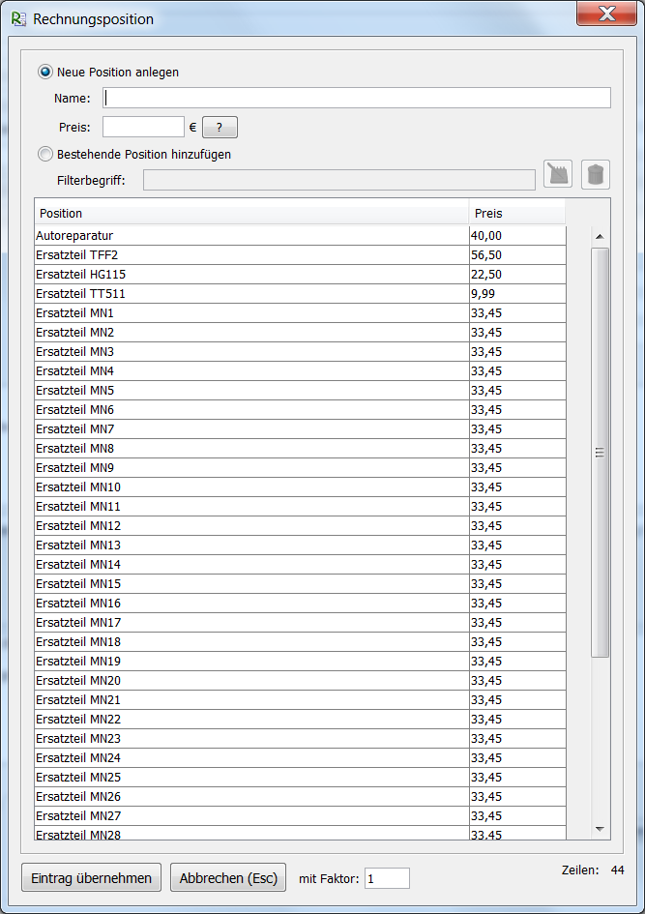Click the 'Eintrag übernehmen' button
Image resolution: width=645 pixels, height=914 pixels.
pyautogui.click(x=91, y=878)
